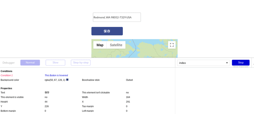
Task: Click the background color swatch square
Action: 67,79
